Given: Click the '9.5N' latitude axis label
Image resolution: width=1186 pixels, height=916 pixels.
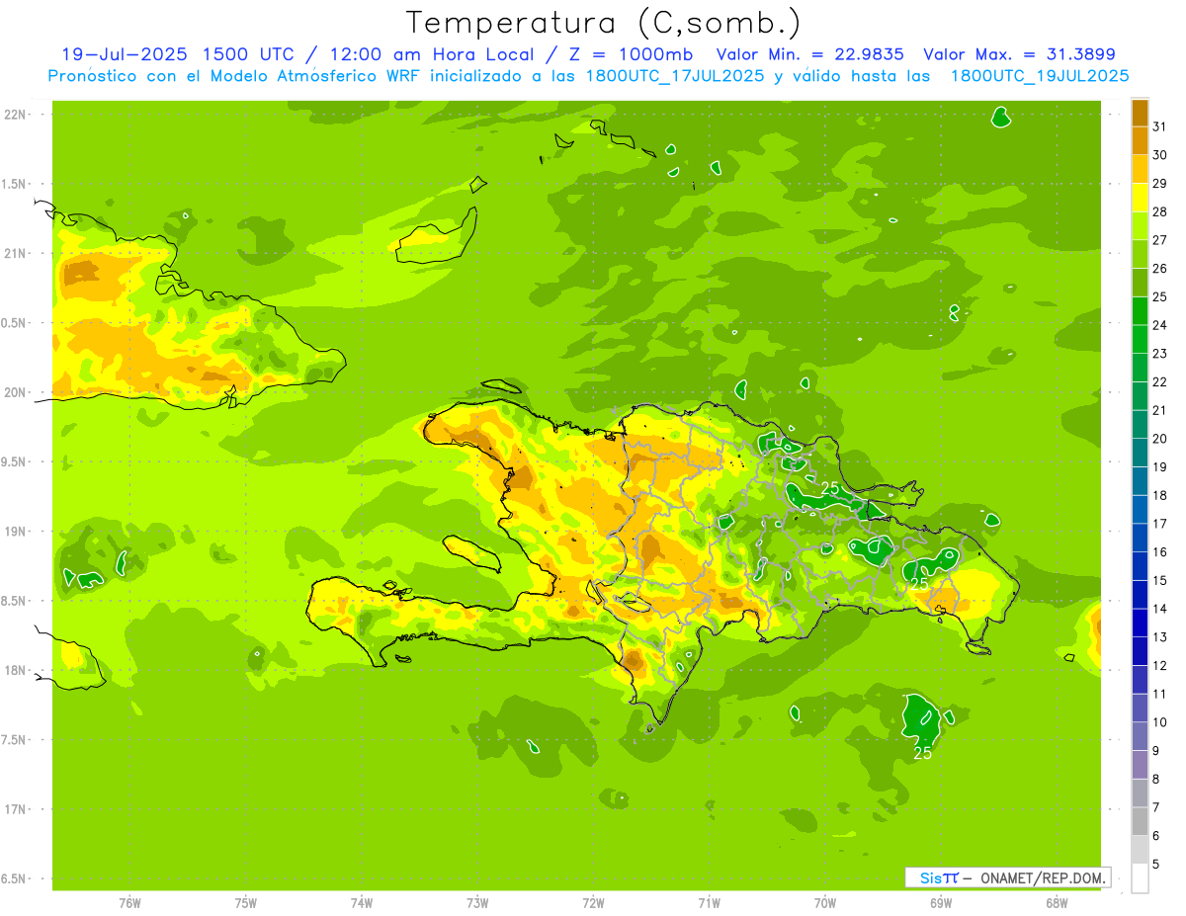Looking at the screenshot, I should 13,461.
